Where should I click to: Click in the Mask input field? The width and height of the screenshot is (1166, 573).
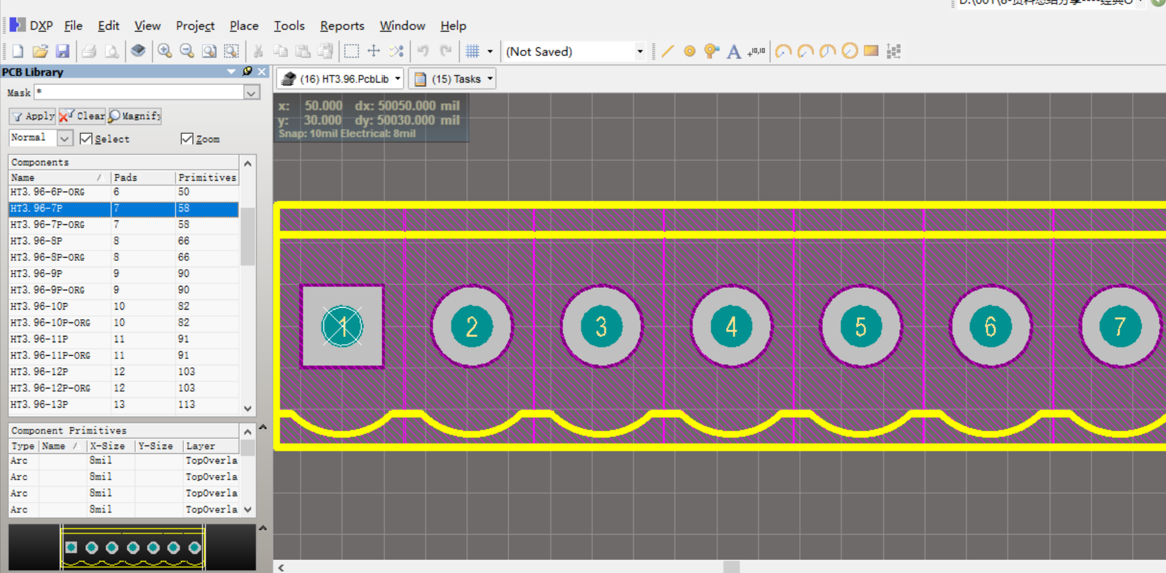point(139,92)
